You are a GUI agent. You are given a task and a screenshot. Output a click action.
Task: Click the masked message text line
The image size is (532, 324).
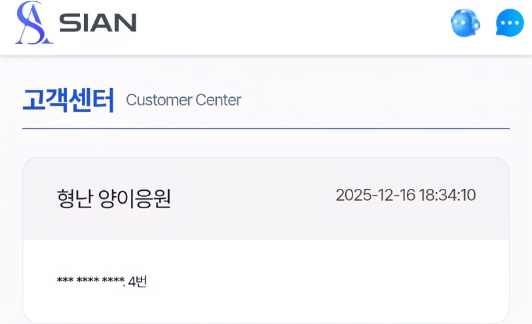click(102, 281)
